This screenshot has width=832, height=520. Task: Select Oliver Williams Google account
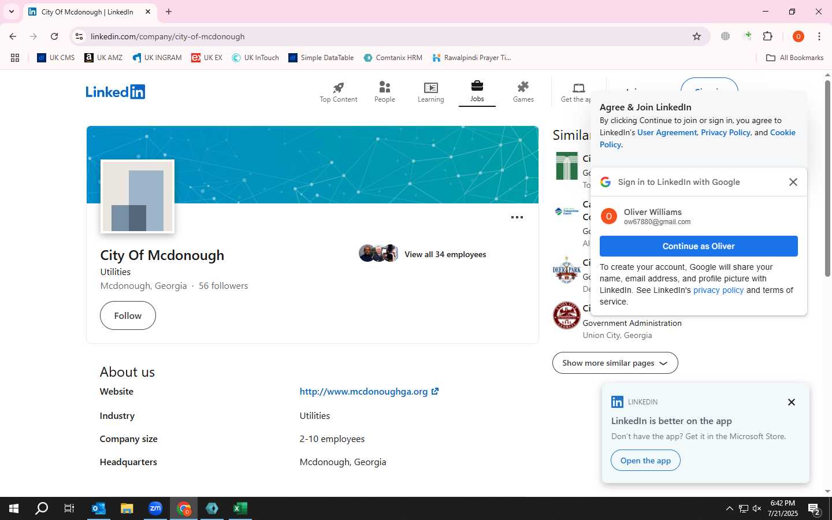pyautogui.click(x=699, y=216)
